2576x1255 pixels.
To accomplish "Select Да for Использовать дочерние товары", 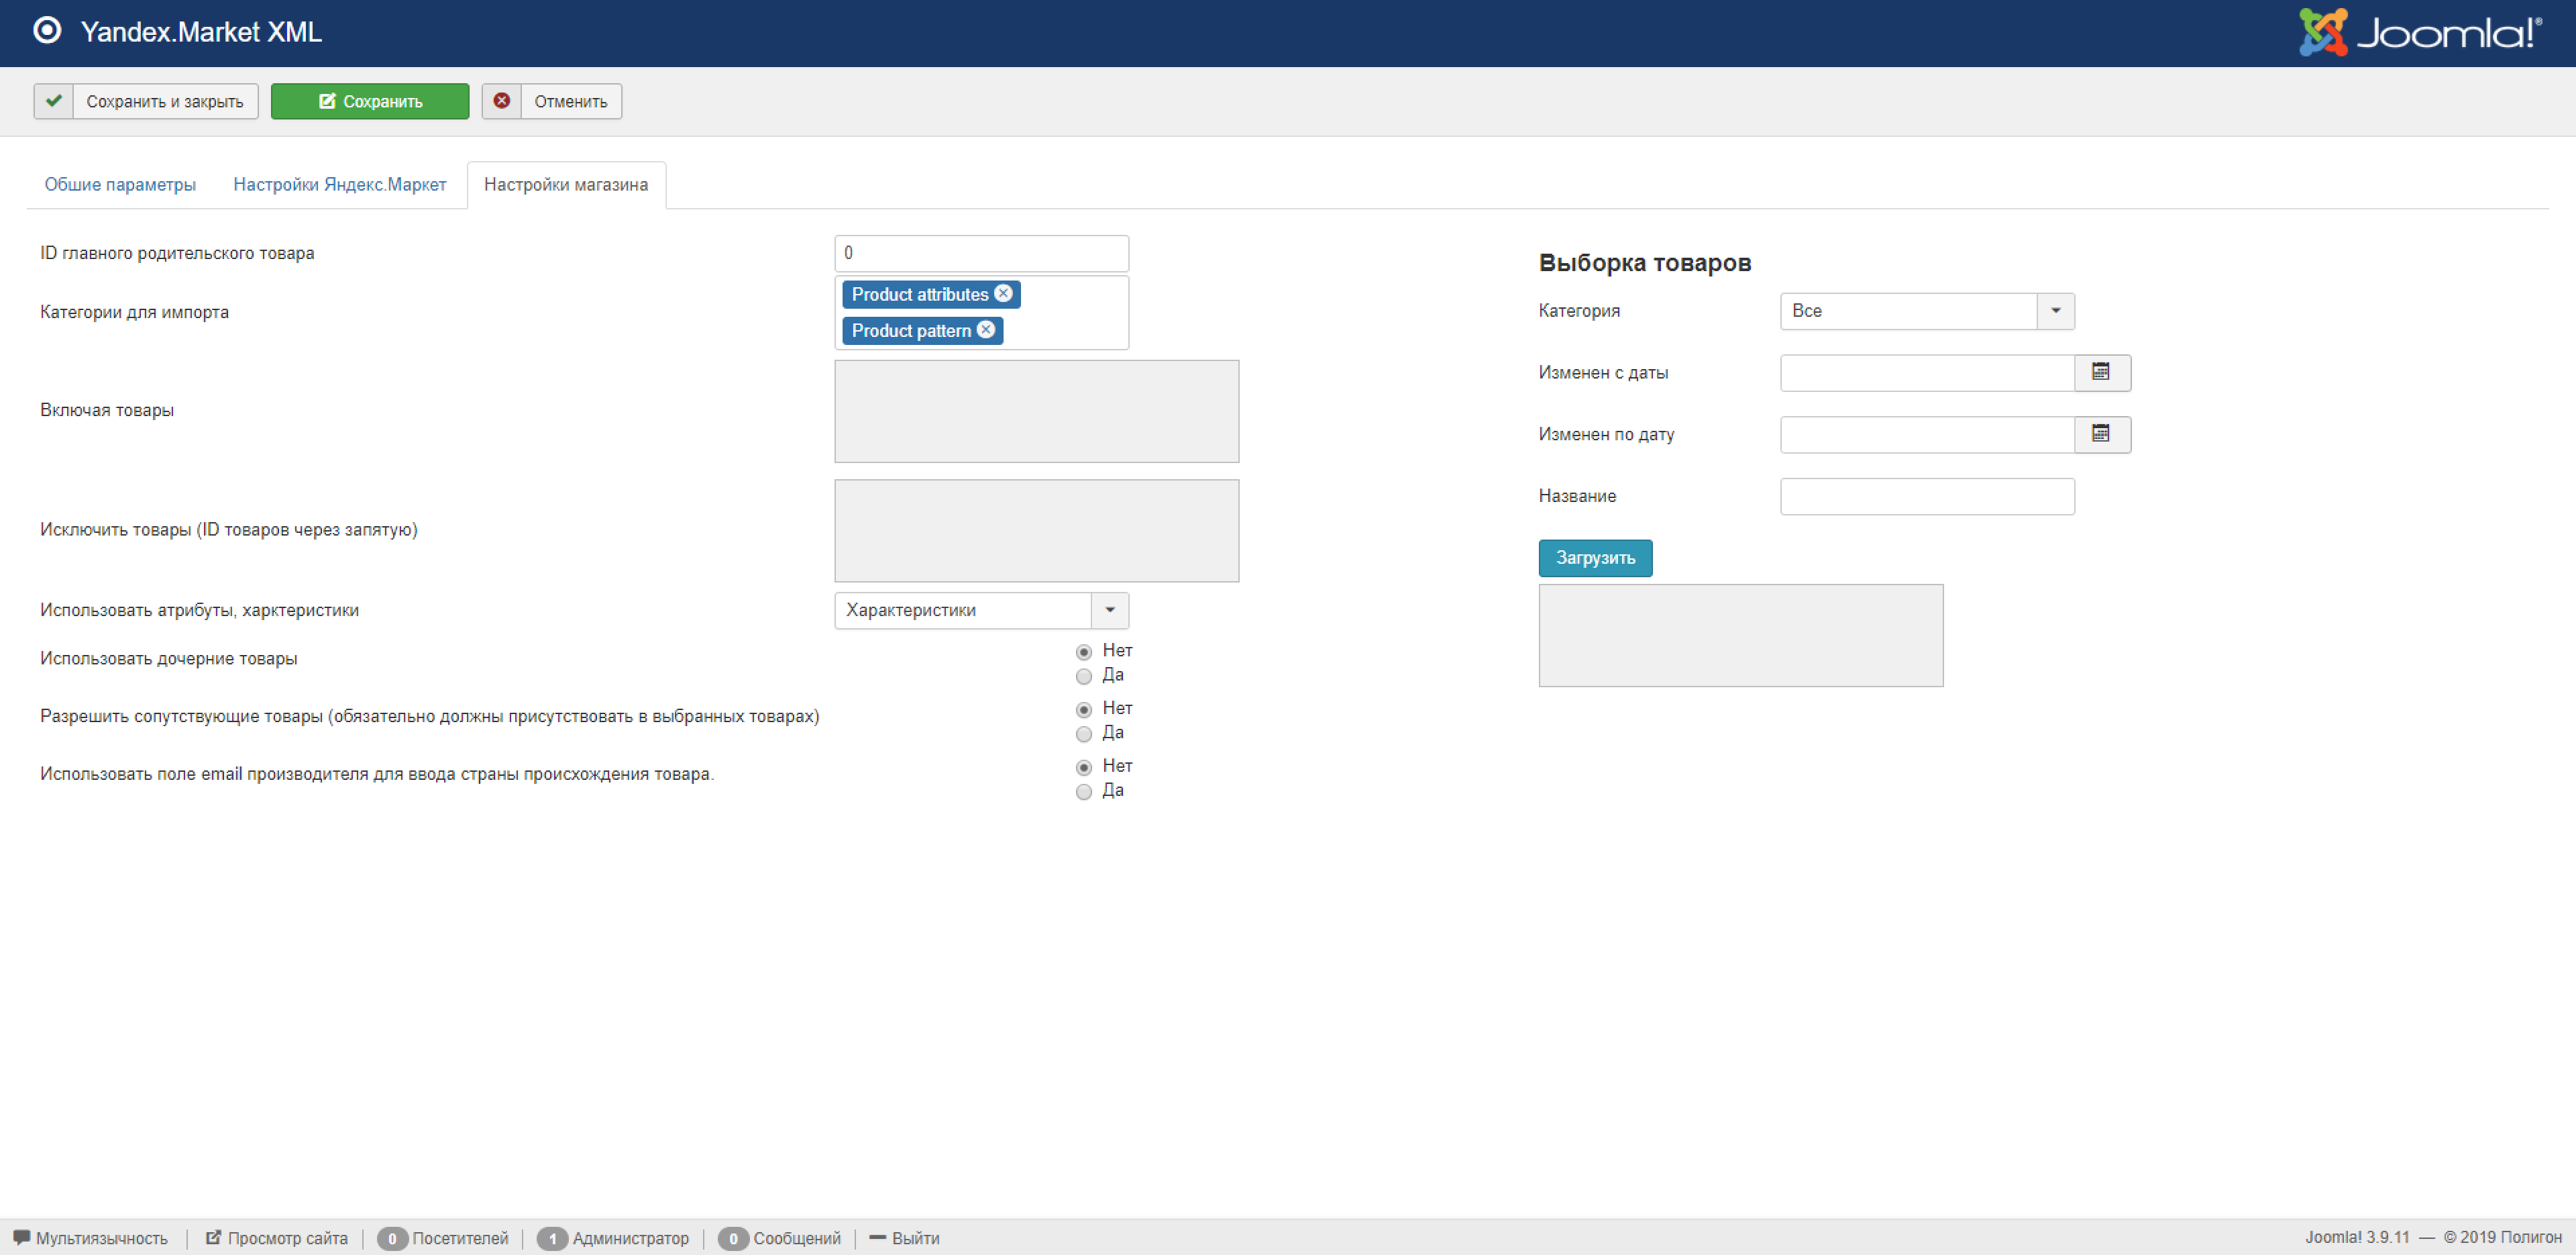I will click(1083, 676).
